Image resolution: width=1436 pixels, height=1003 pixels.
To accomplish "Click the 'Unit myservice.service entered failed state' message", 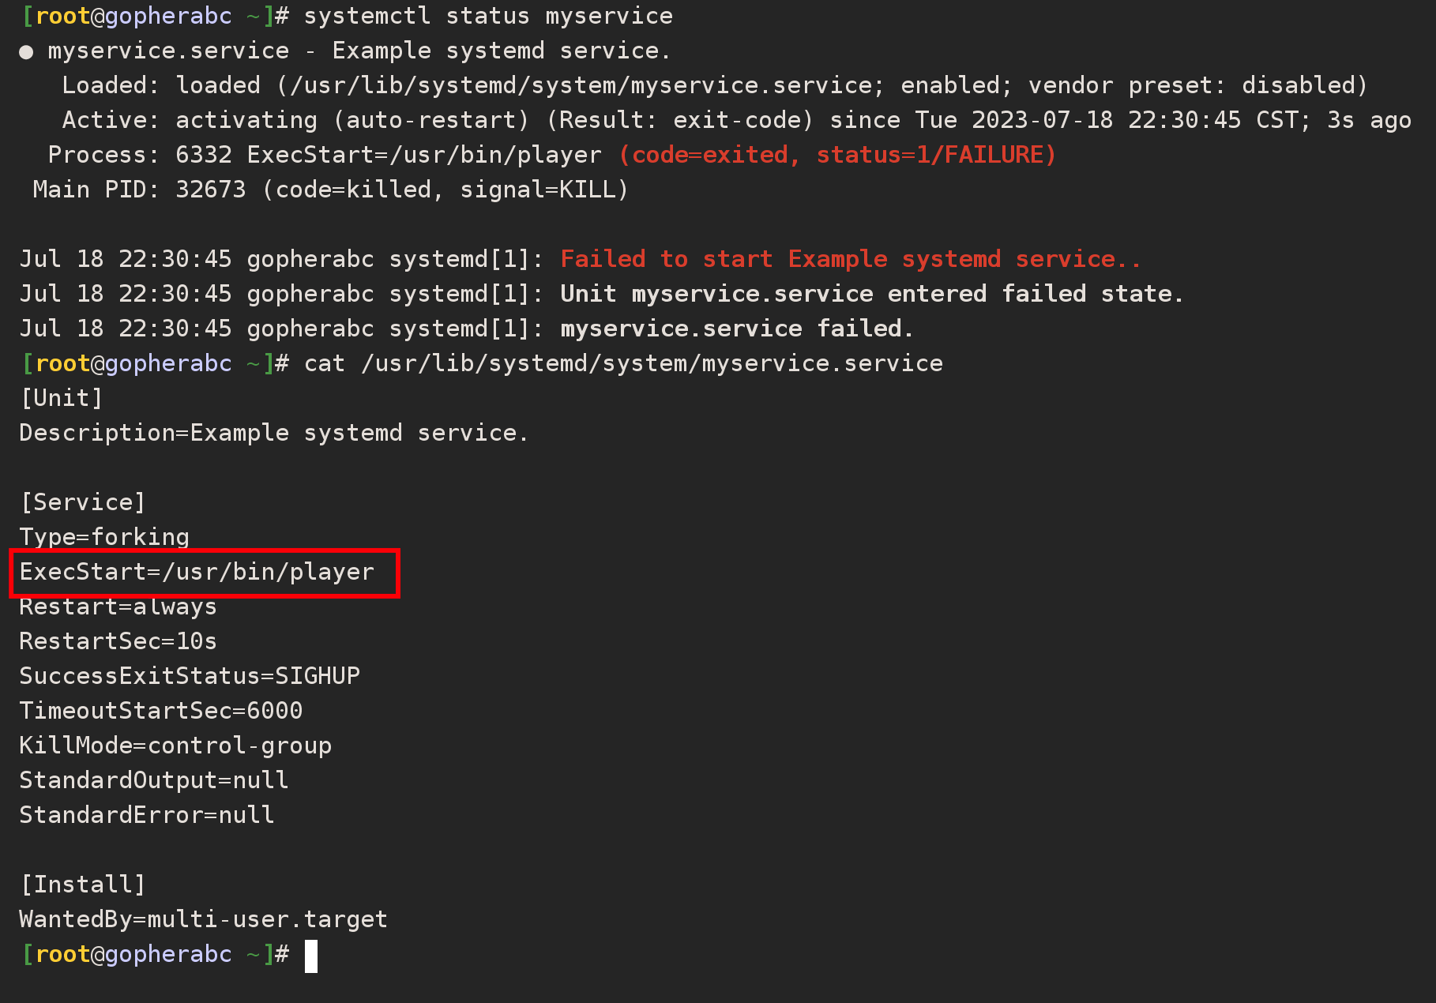I will click(x=872, y=294).
